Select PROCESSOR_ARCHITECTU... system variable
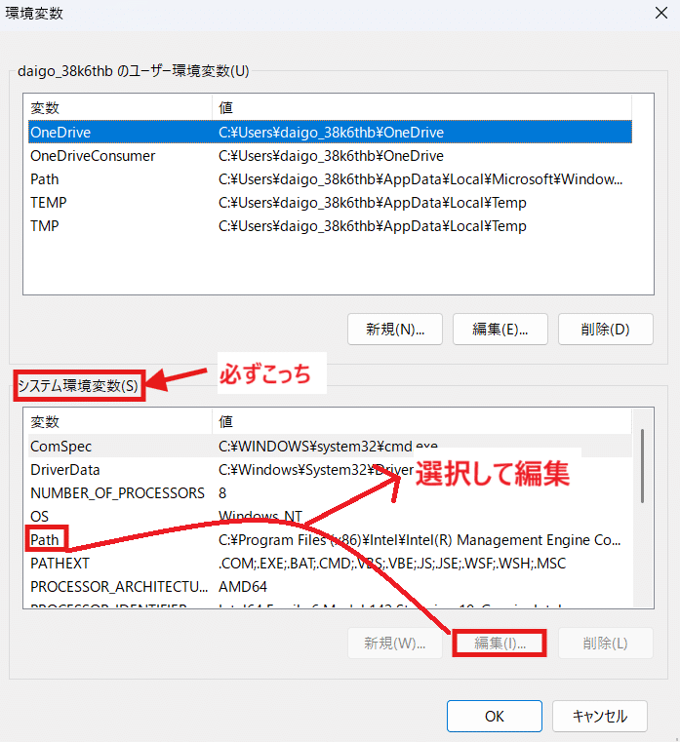 point(330,587)
